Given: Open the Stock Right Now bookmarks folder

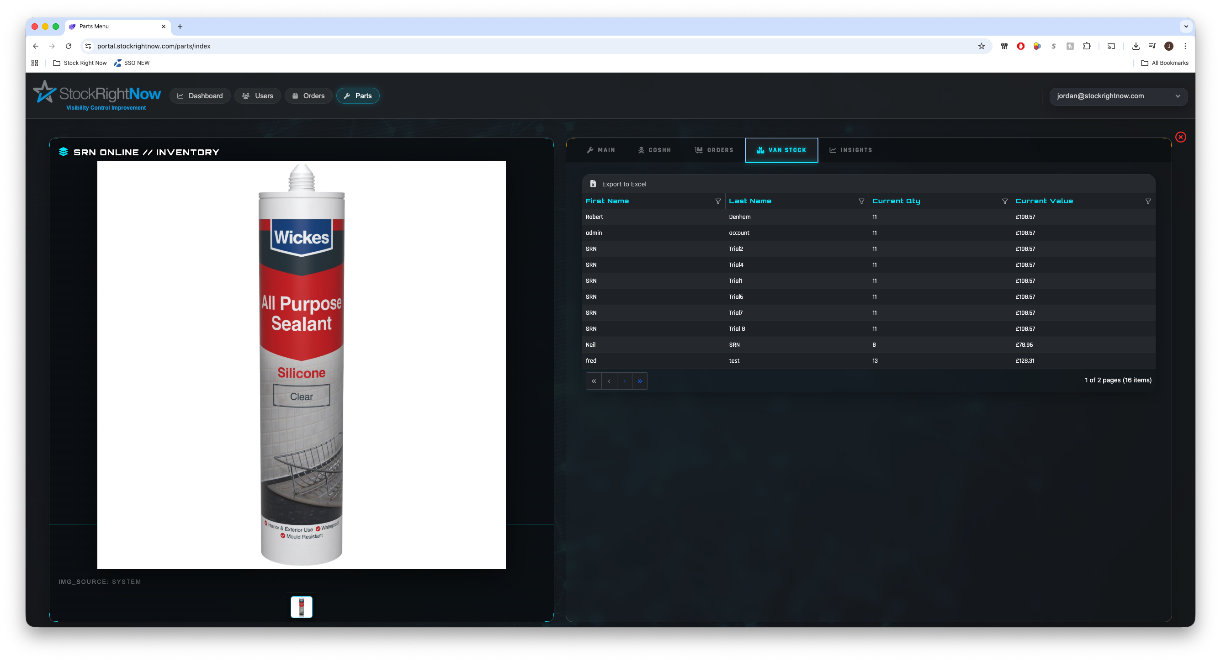Looking at the screenshot, I should pyautogui.click(x=80, y=63).
